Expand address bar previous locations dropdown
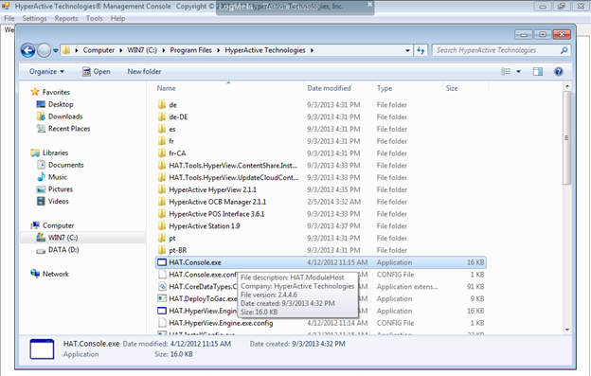The image size is (591, 376). pos(407,50)
